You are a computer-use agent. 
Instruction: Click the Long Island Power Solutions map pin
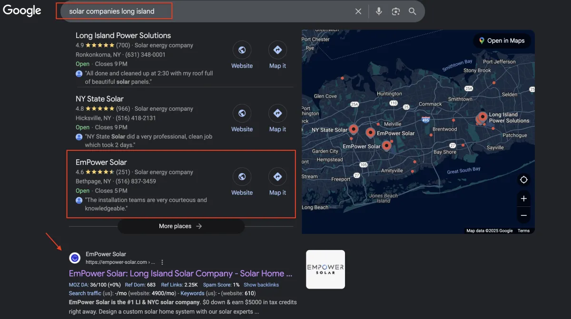482,116
